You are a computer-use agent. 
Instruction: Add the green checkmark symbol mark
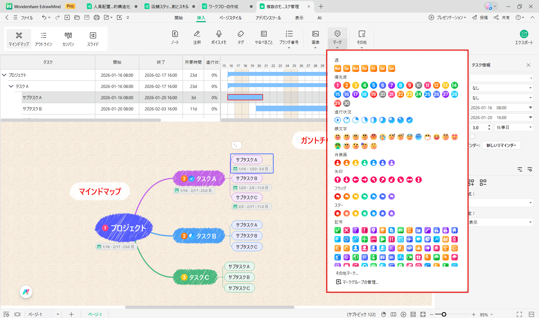pos(338,230)
